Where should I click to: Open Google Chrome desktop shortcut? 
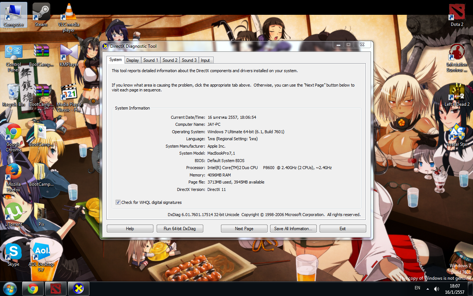(13, 138)
